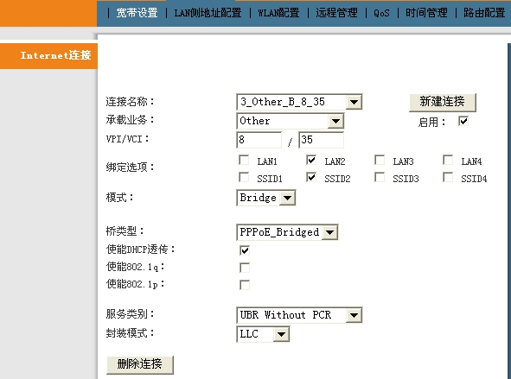Go to 远程管理 tab
Screen dimensions: 511x379
[336, 13]
